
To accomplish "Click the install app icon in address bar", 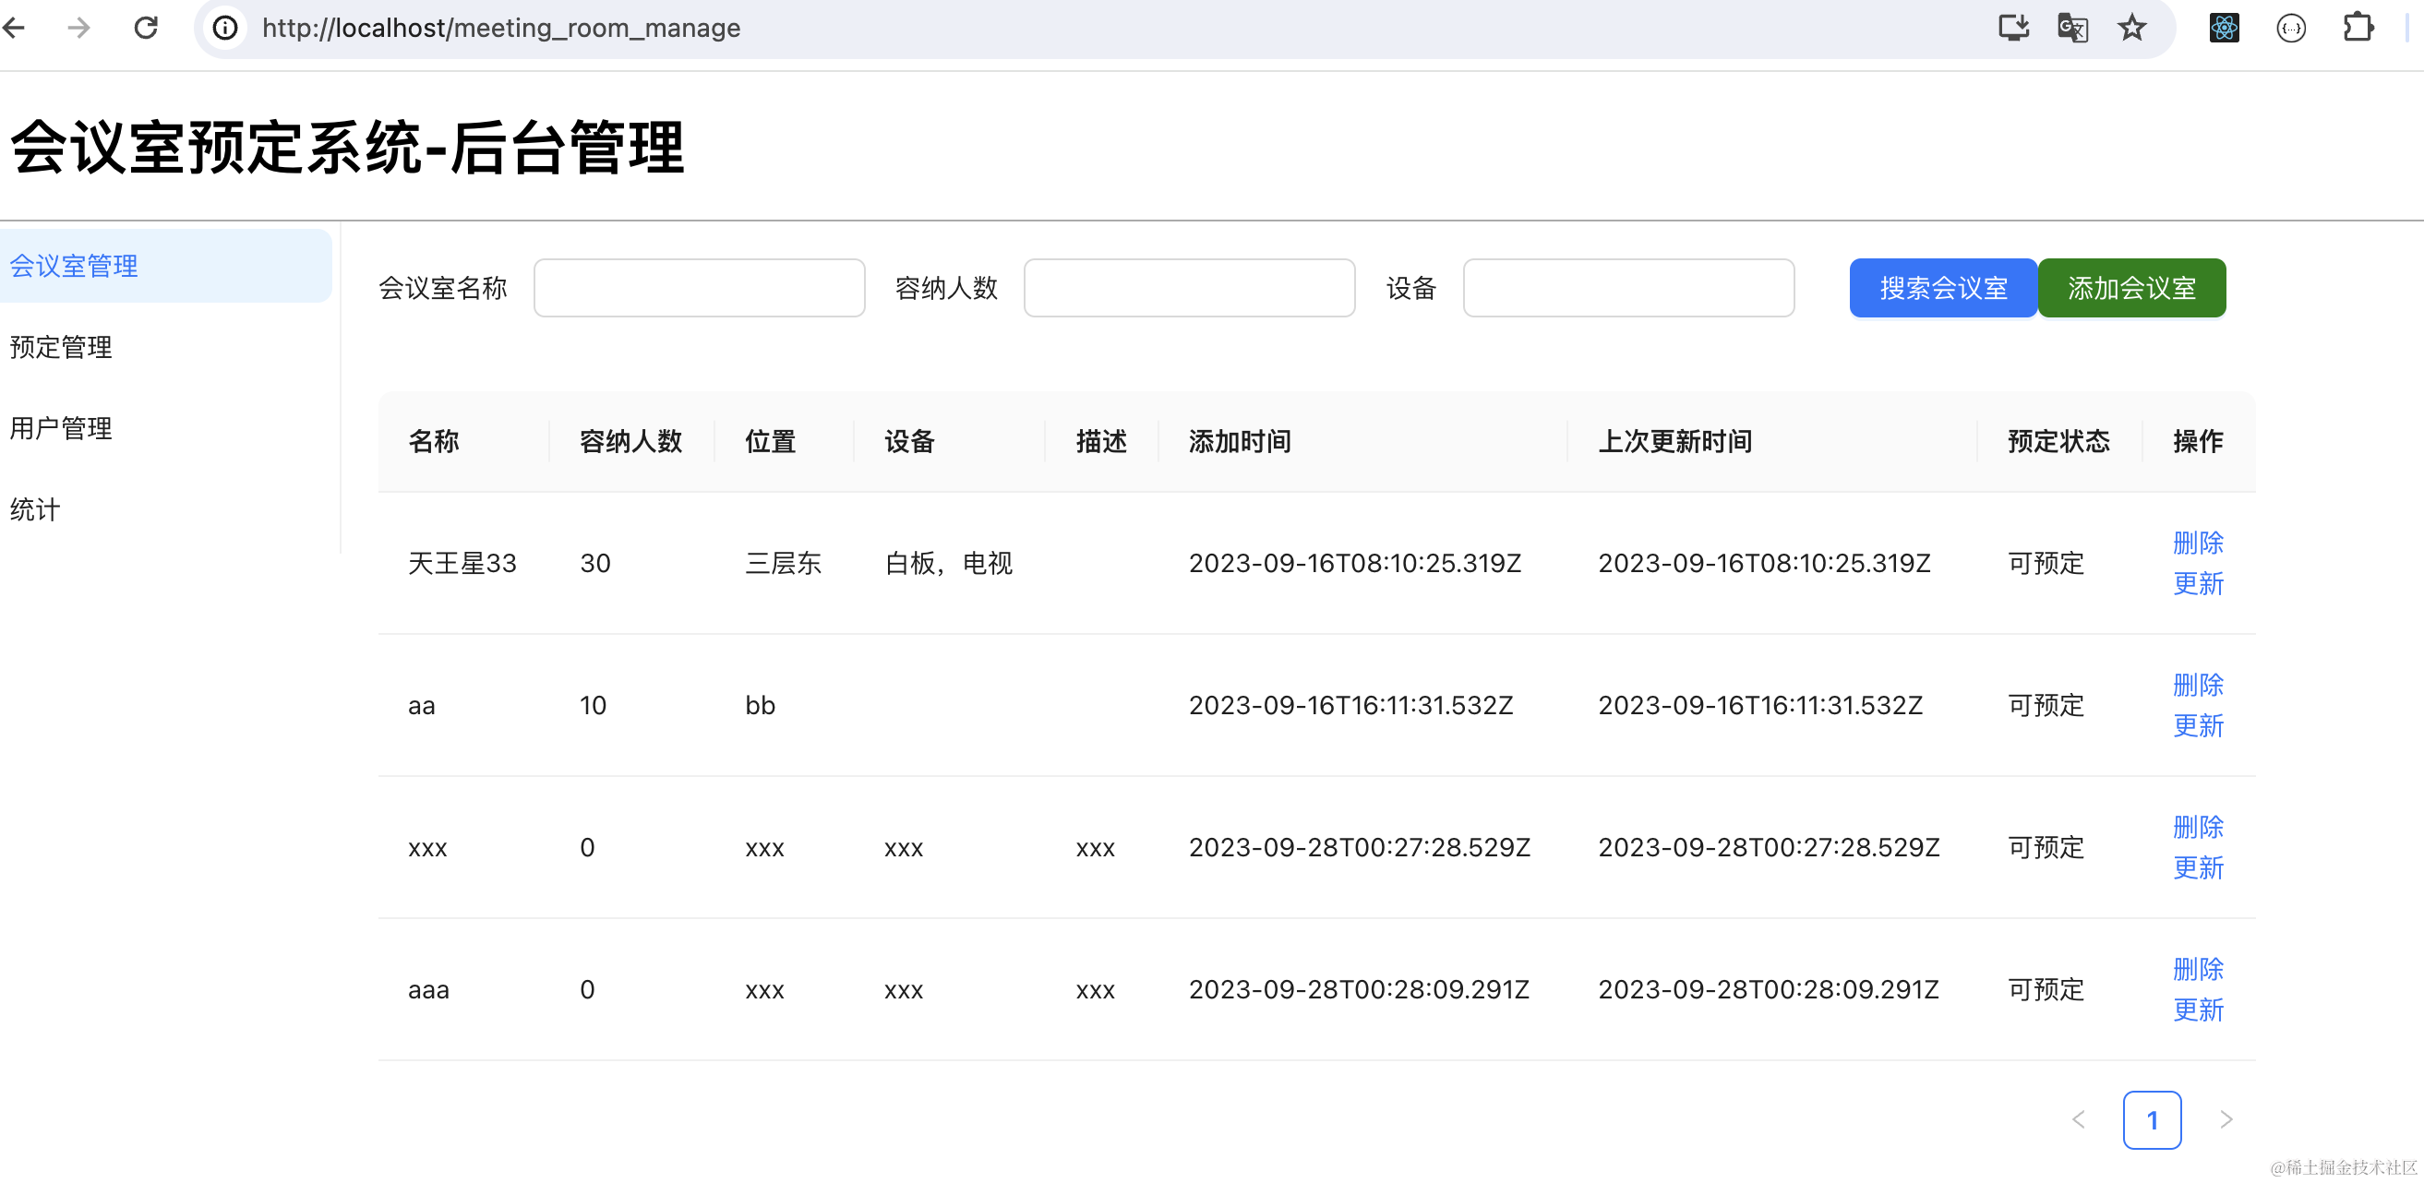I will pyautogui.click(x=2013, y=28).
